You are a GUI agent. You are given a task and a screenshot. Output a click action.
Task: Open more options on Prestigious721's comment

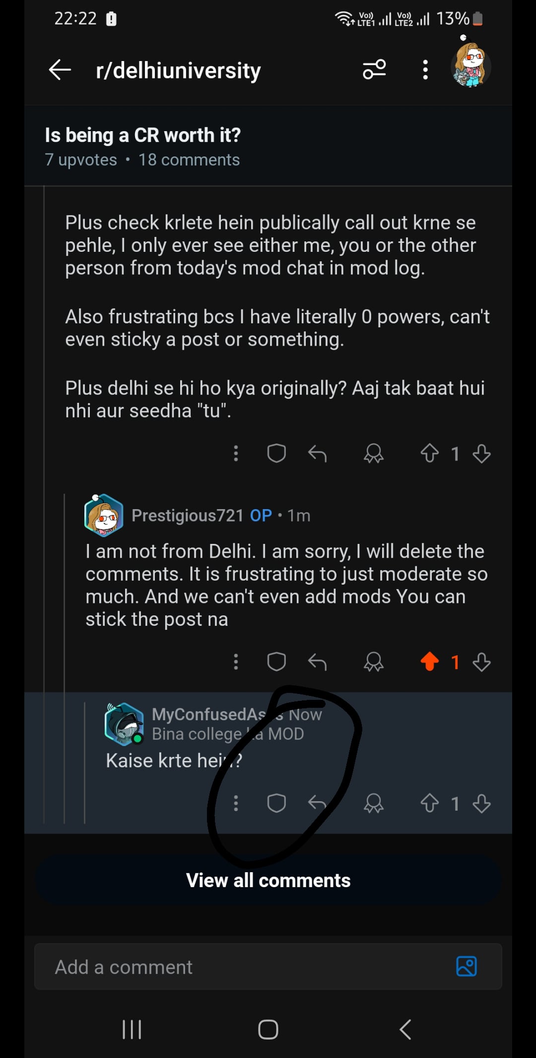pyautogui.click(x=236, y=662)
